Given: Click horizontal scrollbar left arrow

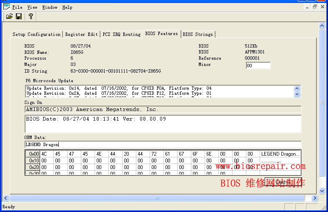Looking at the screenshot, I should [6, 198].
